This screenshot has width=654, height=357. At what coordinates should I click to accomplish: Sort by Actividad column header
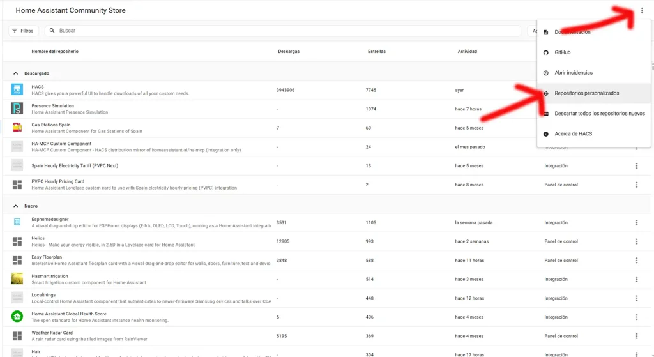467,51
